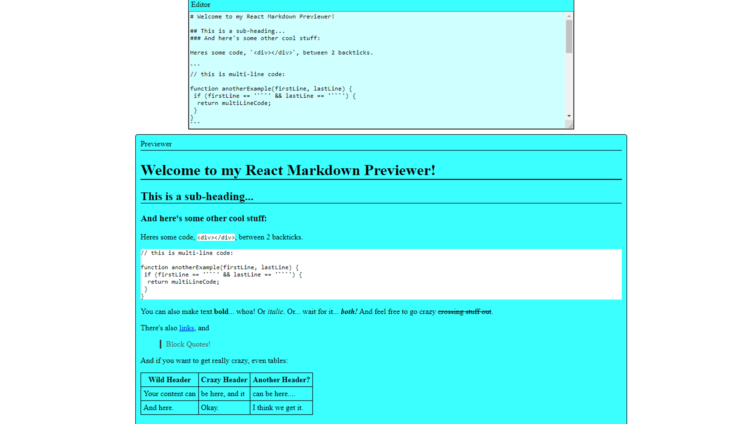Image resolution: width=755 pixels, height=424 pixels.
Task: Click the main "Welcome to my React" heading
Action: coord(288,170)
